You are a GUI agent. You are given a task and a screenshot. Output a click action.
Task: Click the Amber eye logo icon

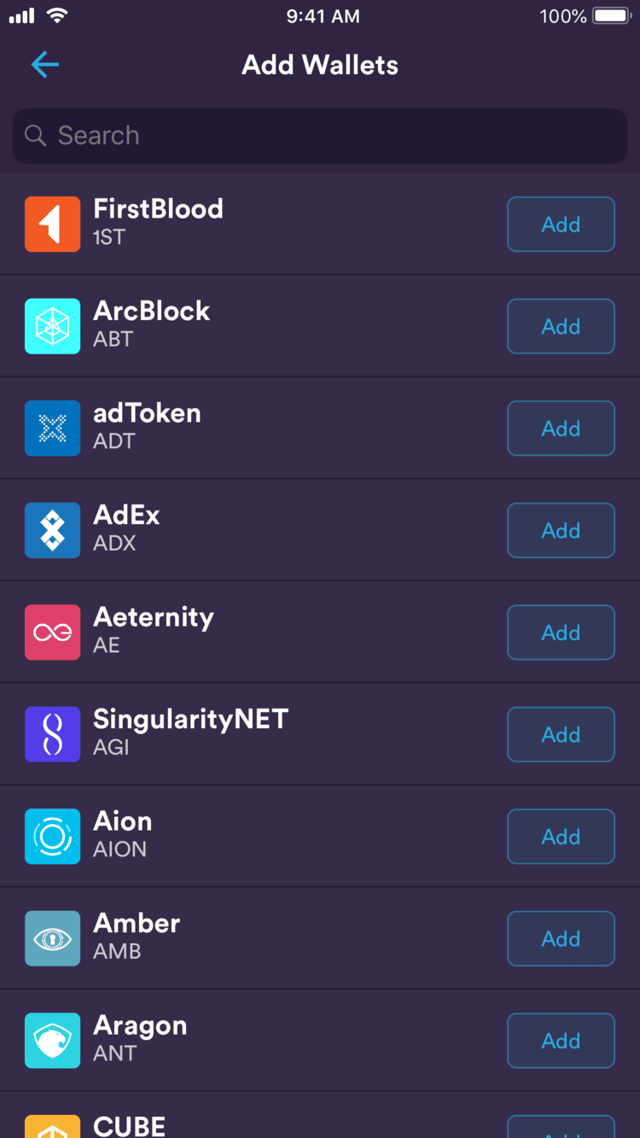[52, 938]
